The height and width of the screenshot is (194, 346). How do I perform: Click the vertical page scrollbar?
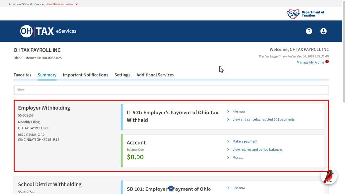(x=344, y=52)
